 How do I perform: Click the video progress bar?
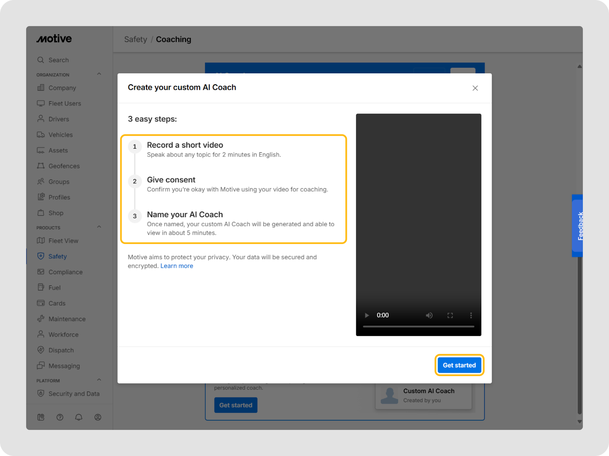(x=418, y=326)
